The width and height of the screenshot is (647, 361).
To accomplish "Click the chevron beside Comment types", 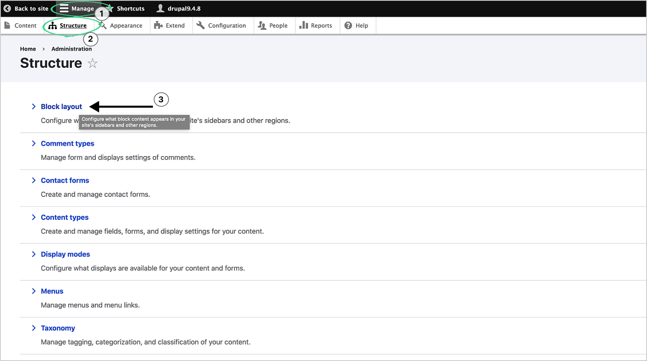I will [34, 143].
